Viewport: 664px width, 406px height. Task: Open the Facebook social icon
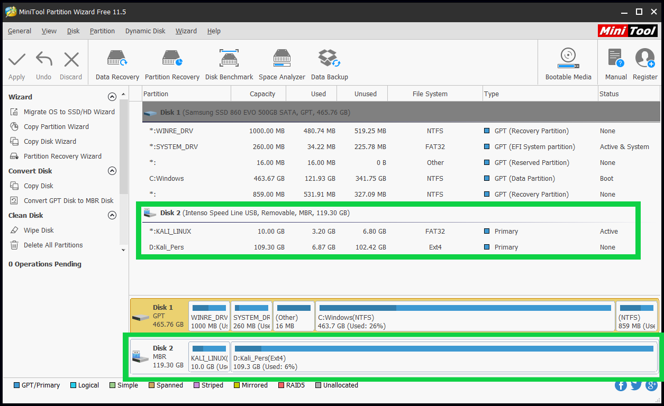click(621, 385)
